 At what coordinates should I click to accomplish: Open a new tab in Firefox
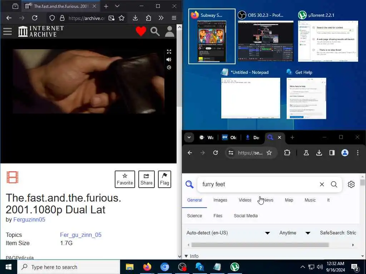[x=106, y=6]
